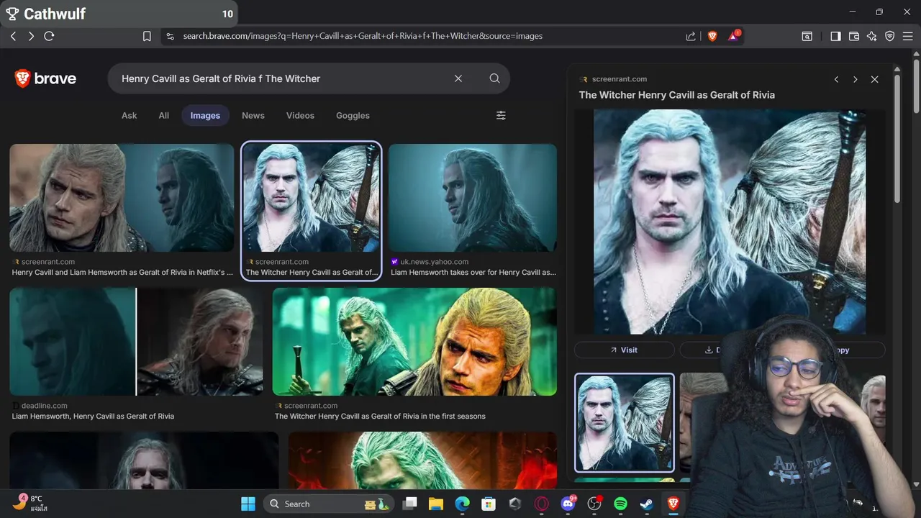921x518 pixels.
Task: Submit search with the magnifier icon
Action: point(494,78)
